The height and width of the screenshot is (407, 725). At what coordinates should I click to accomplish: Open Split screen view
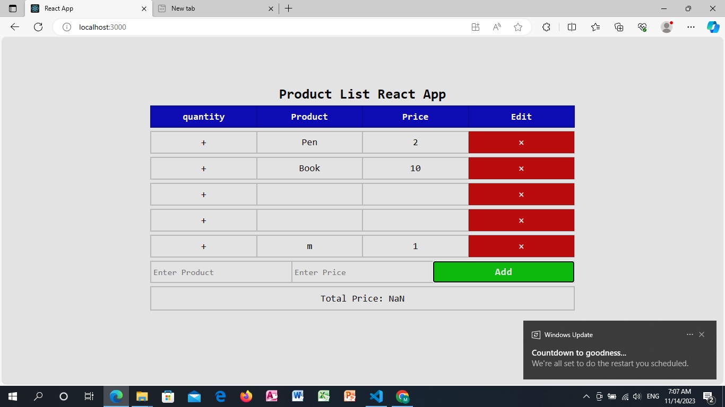(x=572, y=27)
